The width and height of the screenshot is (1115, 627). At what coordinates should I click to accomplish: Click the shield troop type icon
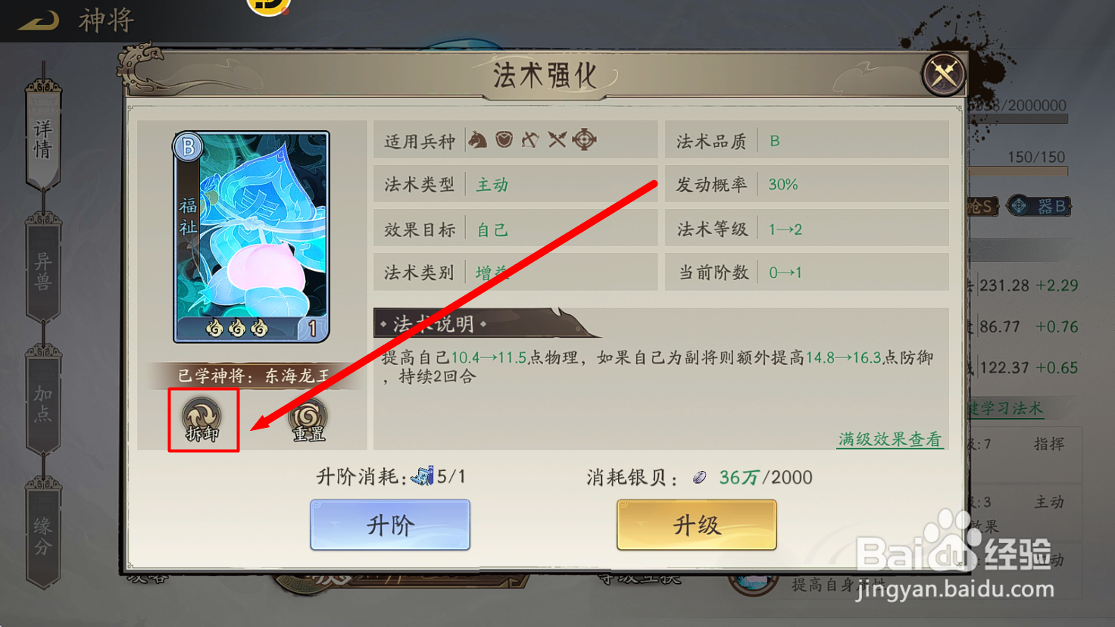[x=504, y=140]
